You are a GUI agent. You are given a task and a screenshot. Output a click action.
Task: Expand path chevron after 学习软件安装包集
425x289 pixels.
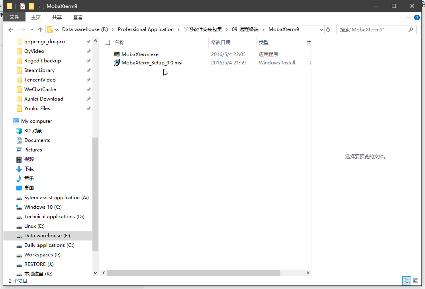(227, 30)
